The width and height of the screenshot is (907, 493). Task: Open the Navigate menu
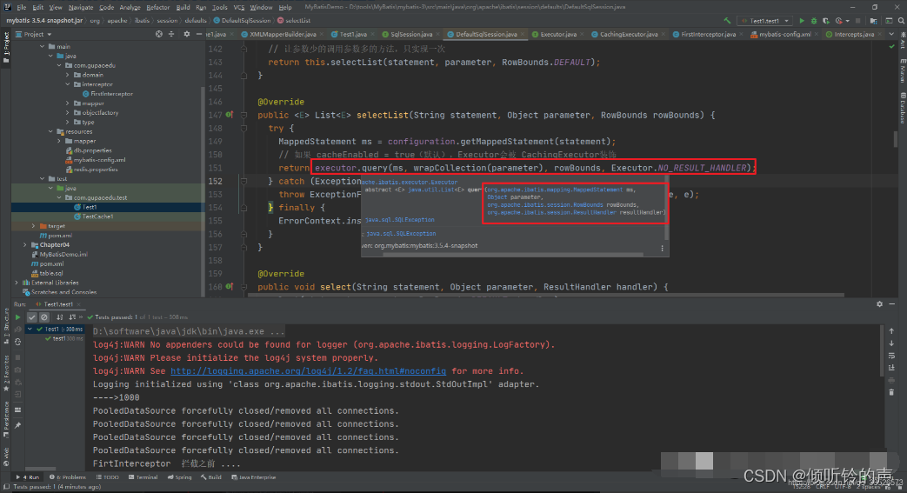click(80, 7)
